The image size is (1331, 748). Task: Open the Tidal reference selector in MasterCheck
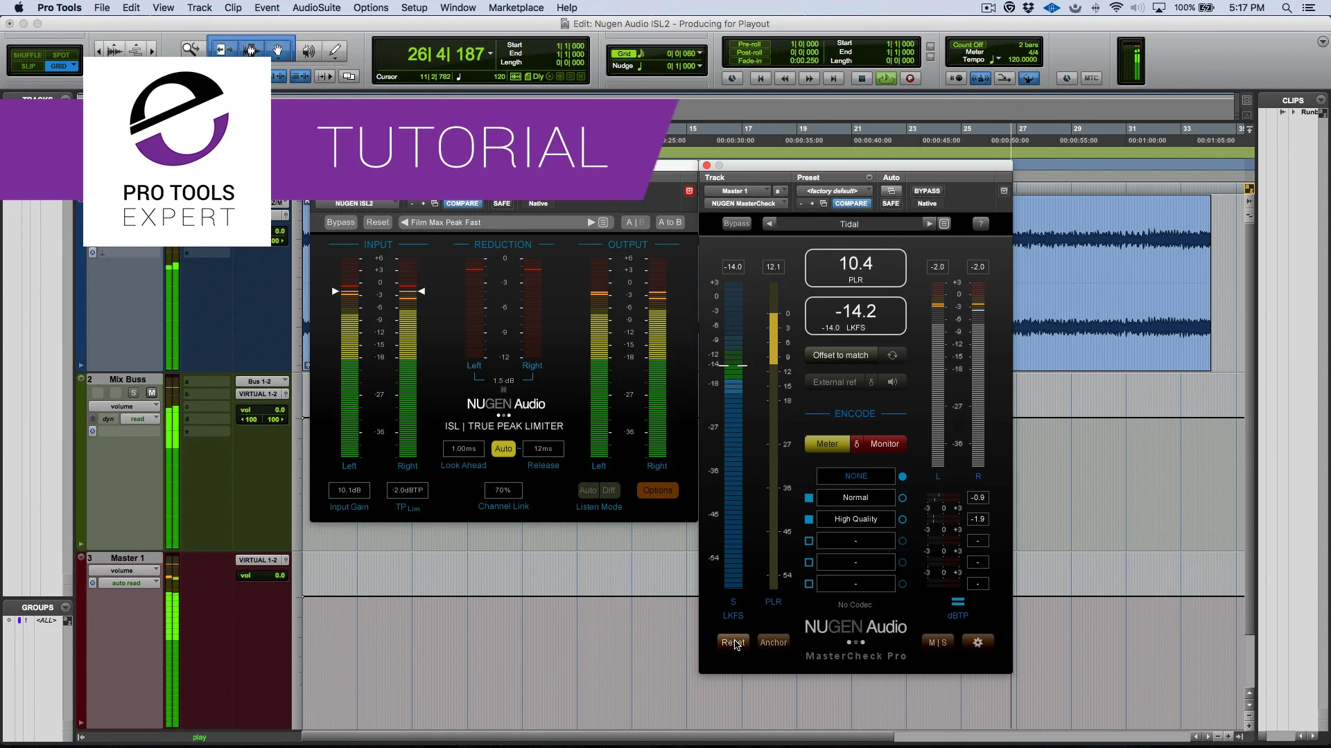849,223
